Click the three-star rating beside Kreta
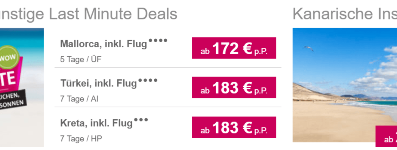 [141, 120]
